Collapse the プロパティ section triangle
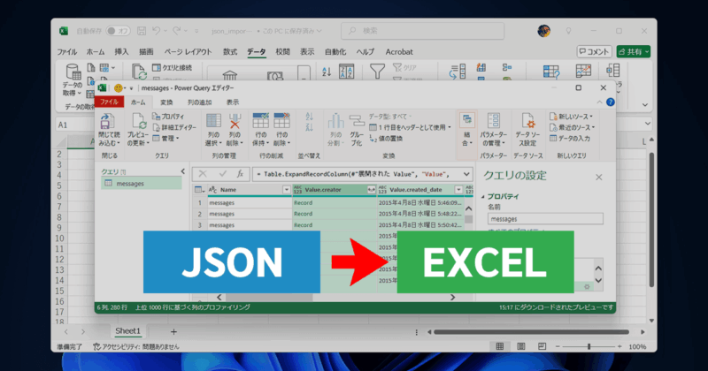This screenshot has width=708, height=371. 483,197
